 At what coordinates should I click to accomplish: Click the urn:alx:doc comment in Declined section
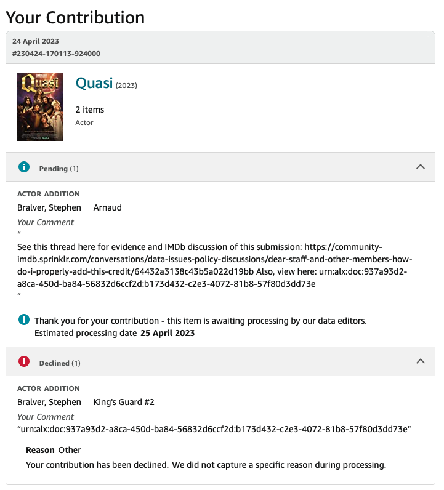(x=214, y=428)
